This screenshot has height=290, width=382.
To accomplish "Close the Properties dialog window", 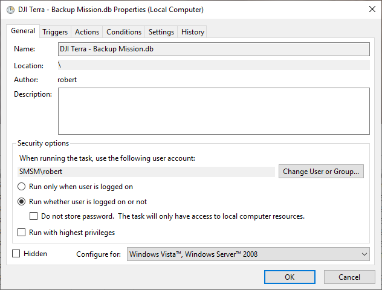I will pyautogui.click(x=372, y=10).
